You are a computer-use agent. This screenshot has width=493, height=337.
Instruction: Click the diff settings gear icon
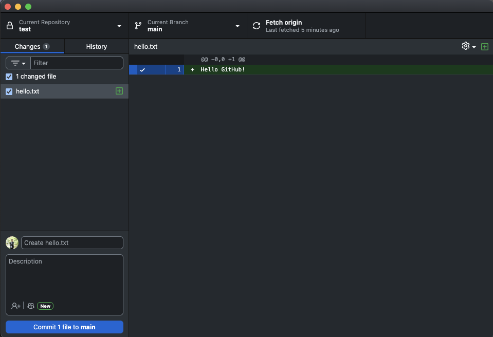click(466, 46)
